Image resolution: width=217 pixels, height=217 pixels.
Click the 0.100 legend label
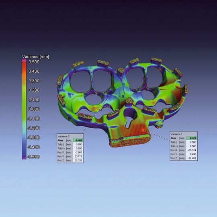(34, 100)
